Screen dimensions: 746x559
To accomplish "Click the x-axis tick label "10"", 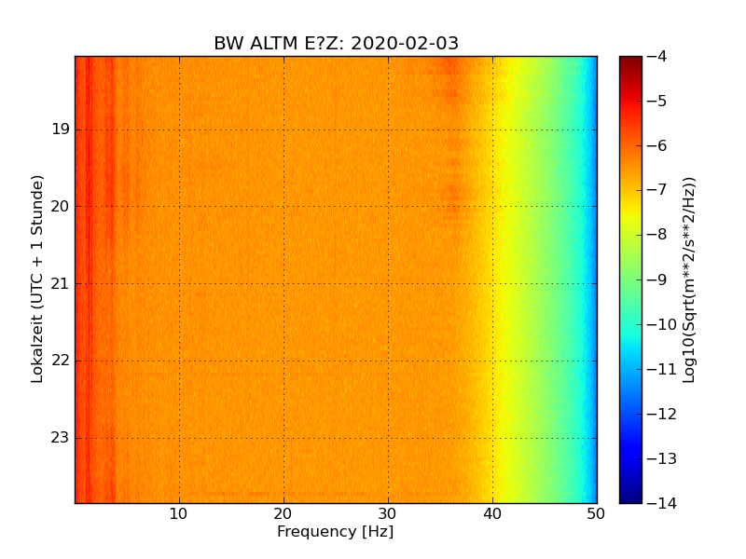I will [178, 514].
